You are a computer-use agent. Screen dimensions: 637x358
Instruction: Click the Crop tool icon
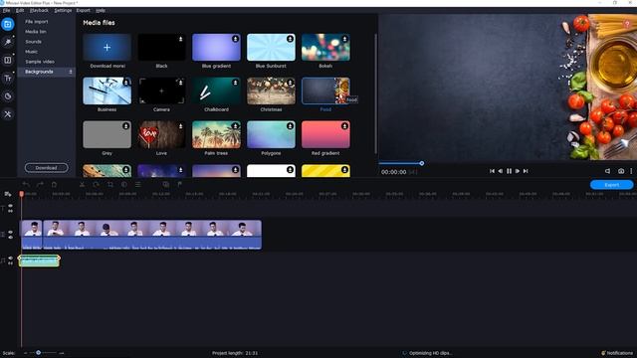click(110, 185)
